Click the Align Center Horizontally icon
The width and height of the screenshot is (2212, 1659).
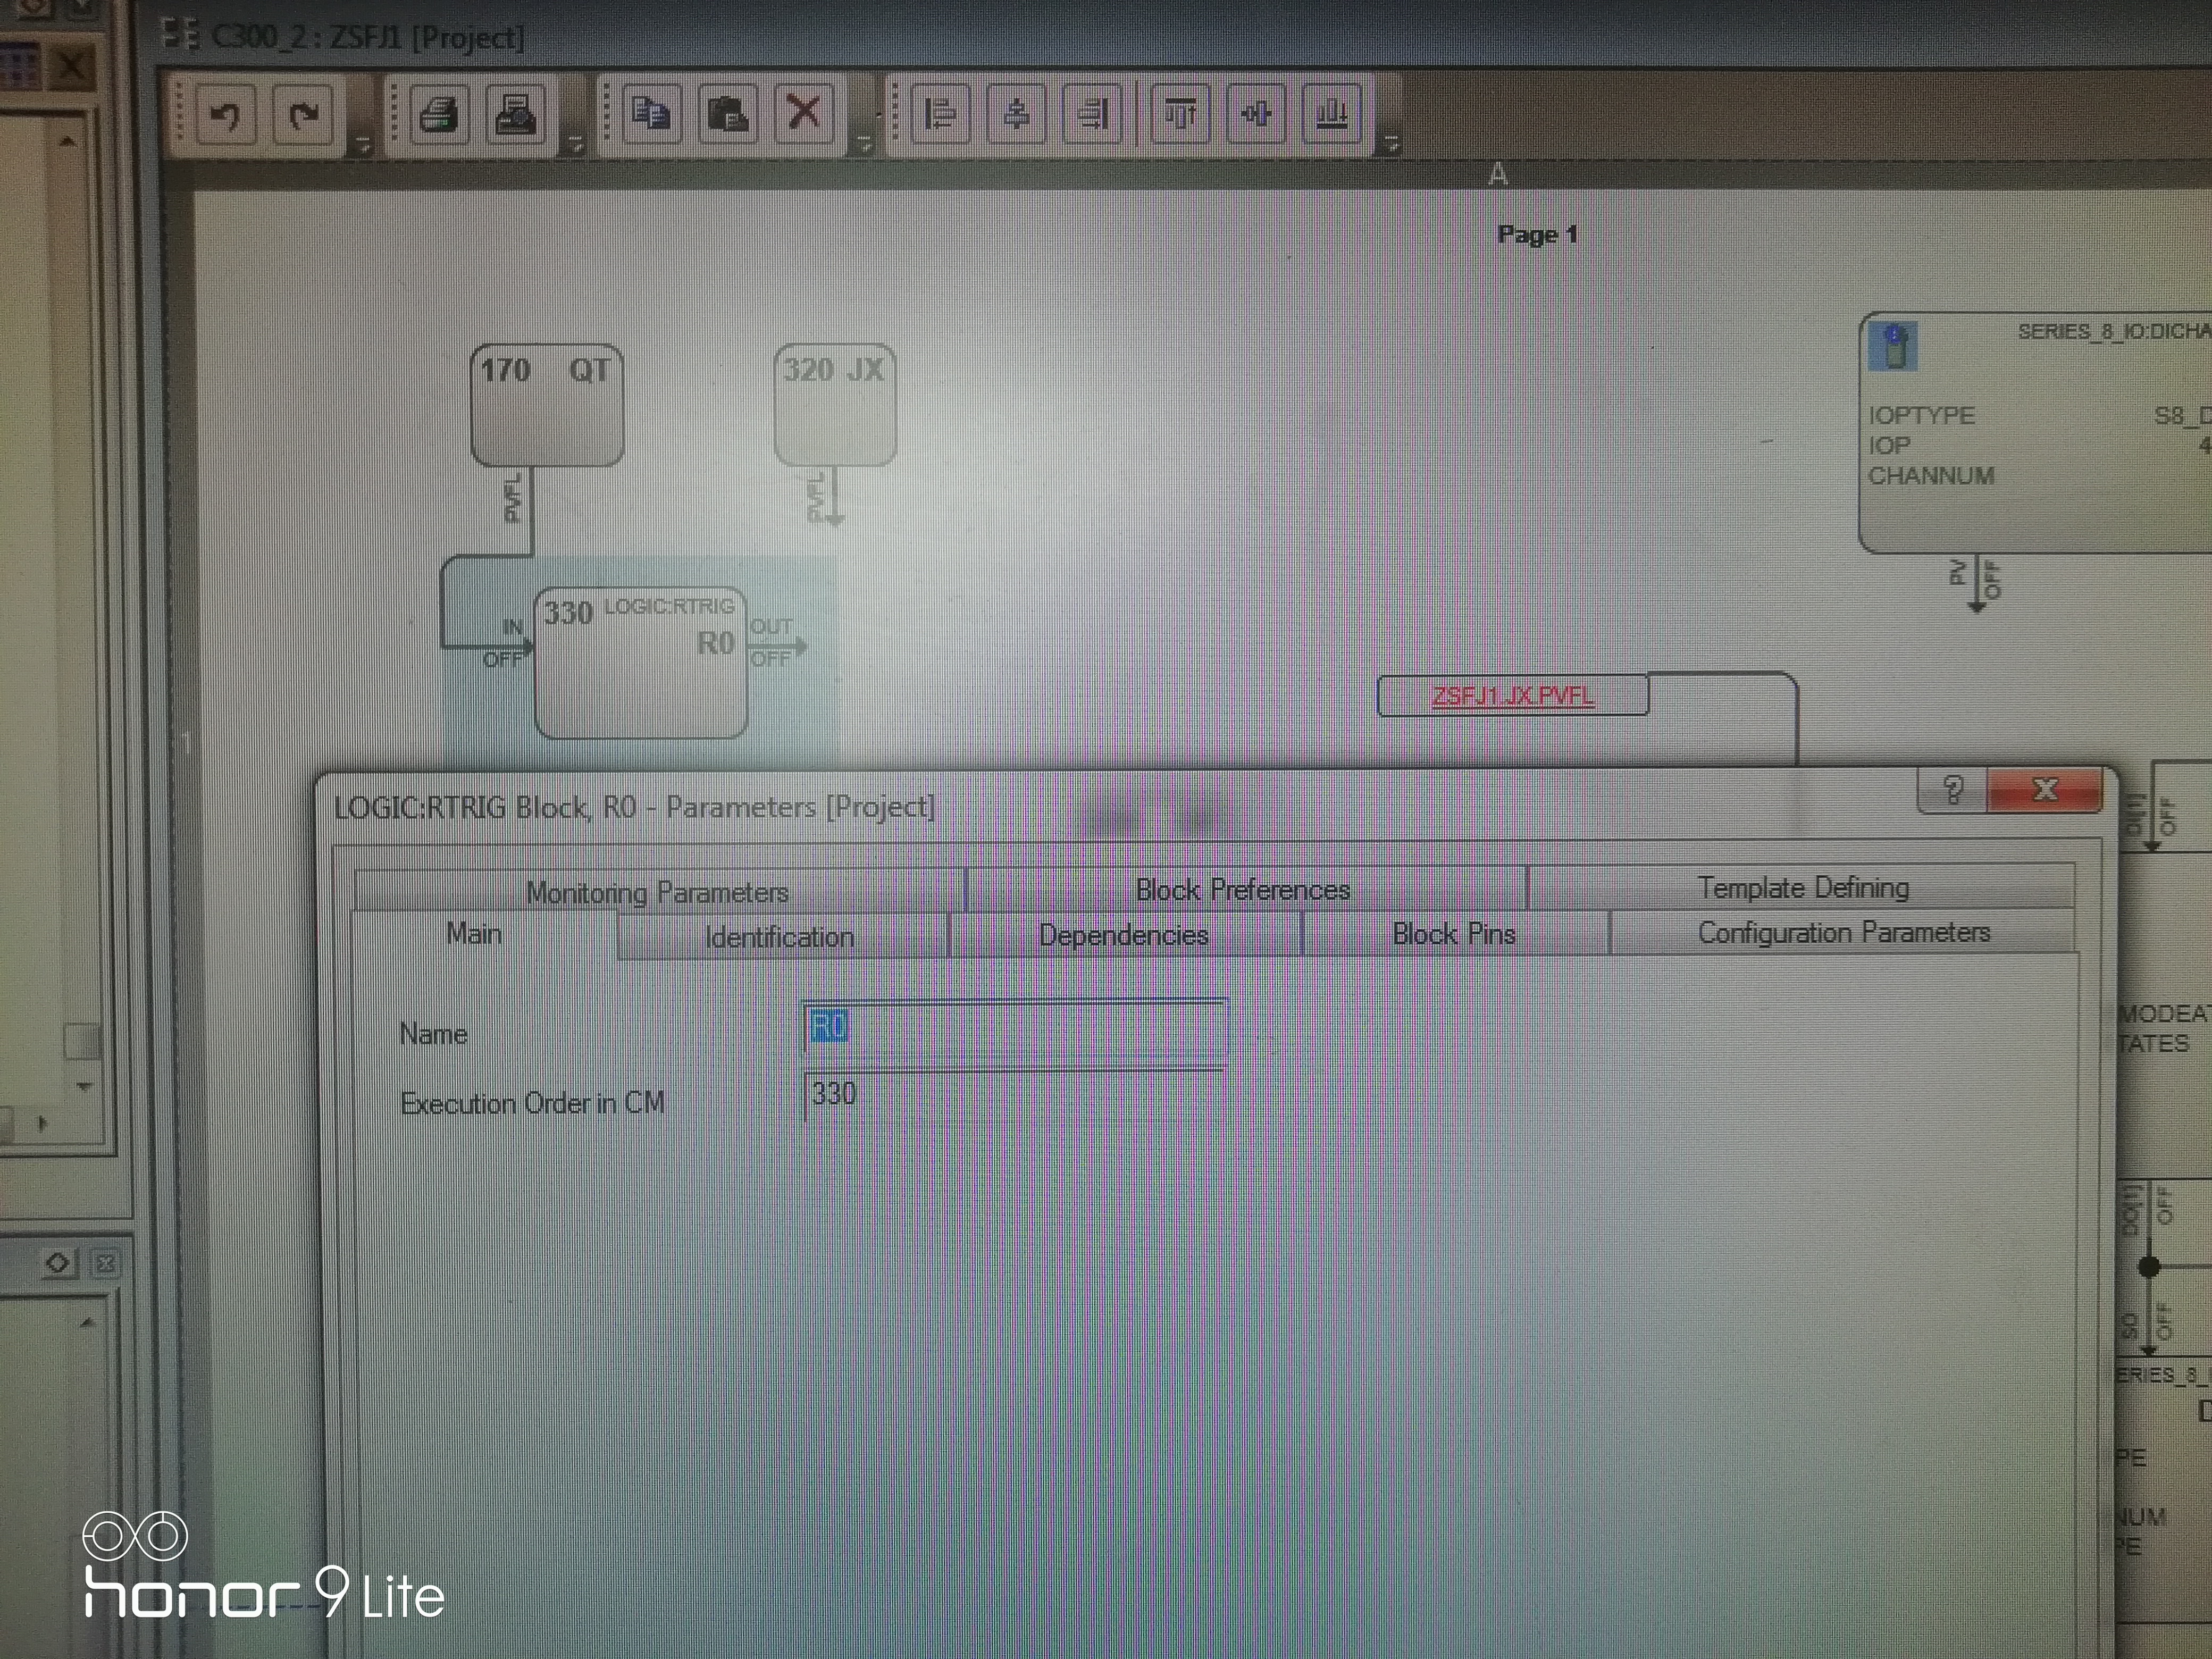1016,113
